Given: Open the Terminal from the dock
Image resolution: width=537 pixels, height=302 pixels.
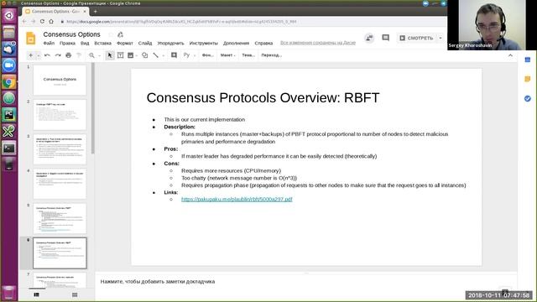Looking at the screenshot, I should tap(9, 148).
